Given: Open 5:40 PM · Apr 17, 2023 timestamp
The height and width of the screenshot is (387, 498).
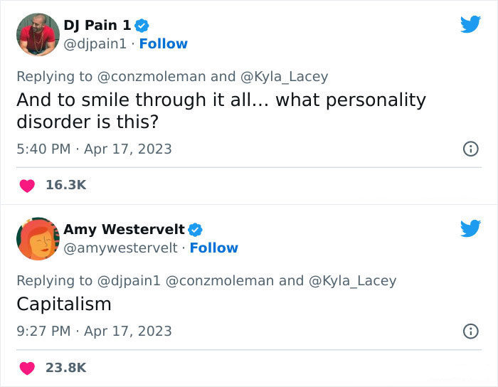Looking at the screenshot, I should pos(94,149).
